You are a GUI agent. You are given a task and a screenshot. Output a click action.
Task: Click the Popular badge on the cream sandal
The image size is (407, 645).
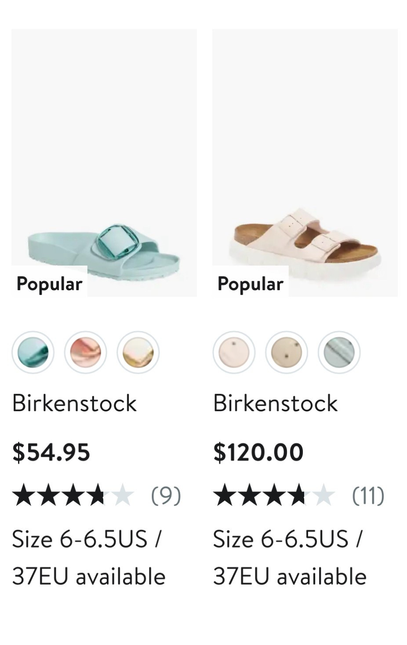[x=250, y=284]
